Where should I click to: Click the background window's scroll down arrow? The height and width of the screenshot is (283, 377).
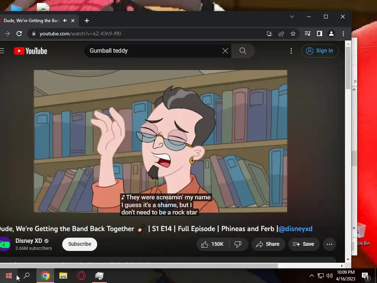(x=354, y=228)
